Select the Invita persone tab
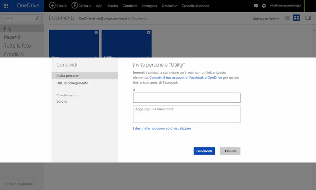 coord(85,75)
